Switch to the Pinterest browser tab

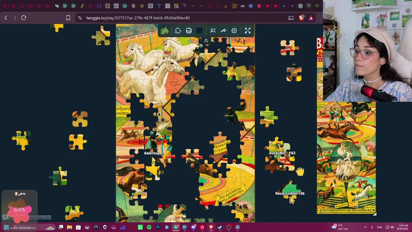pyautogui.click(x=259, y=6)
